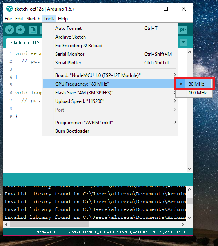Image resolution: width=218 pixels, height=246 pixels.
Task: Open Serial Plotter from Tools menu
Action: tap(110, 63)
